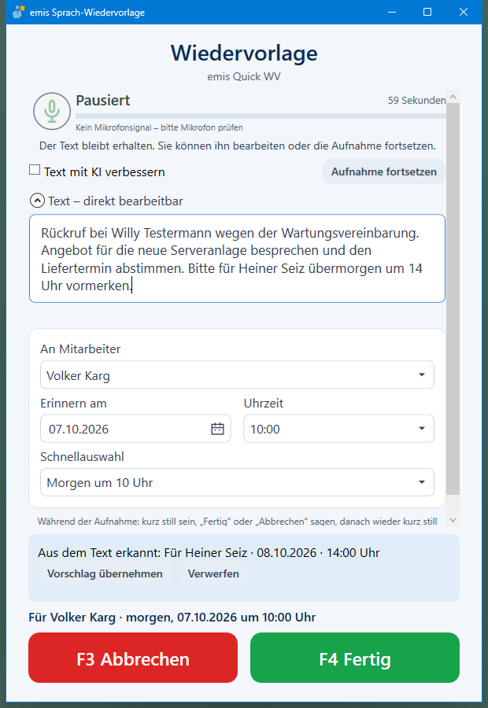This screenshot has height=708, width=488.
Task: Continue recording with Aufnahme fortsetzen
Action: 383,171
